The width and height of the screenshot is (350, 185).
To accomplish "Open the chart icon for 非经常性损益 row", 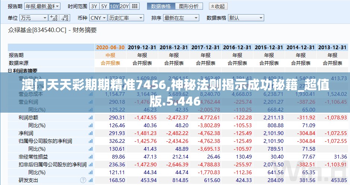I will click(x=91, y=157).
